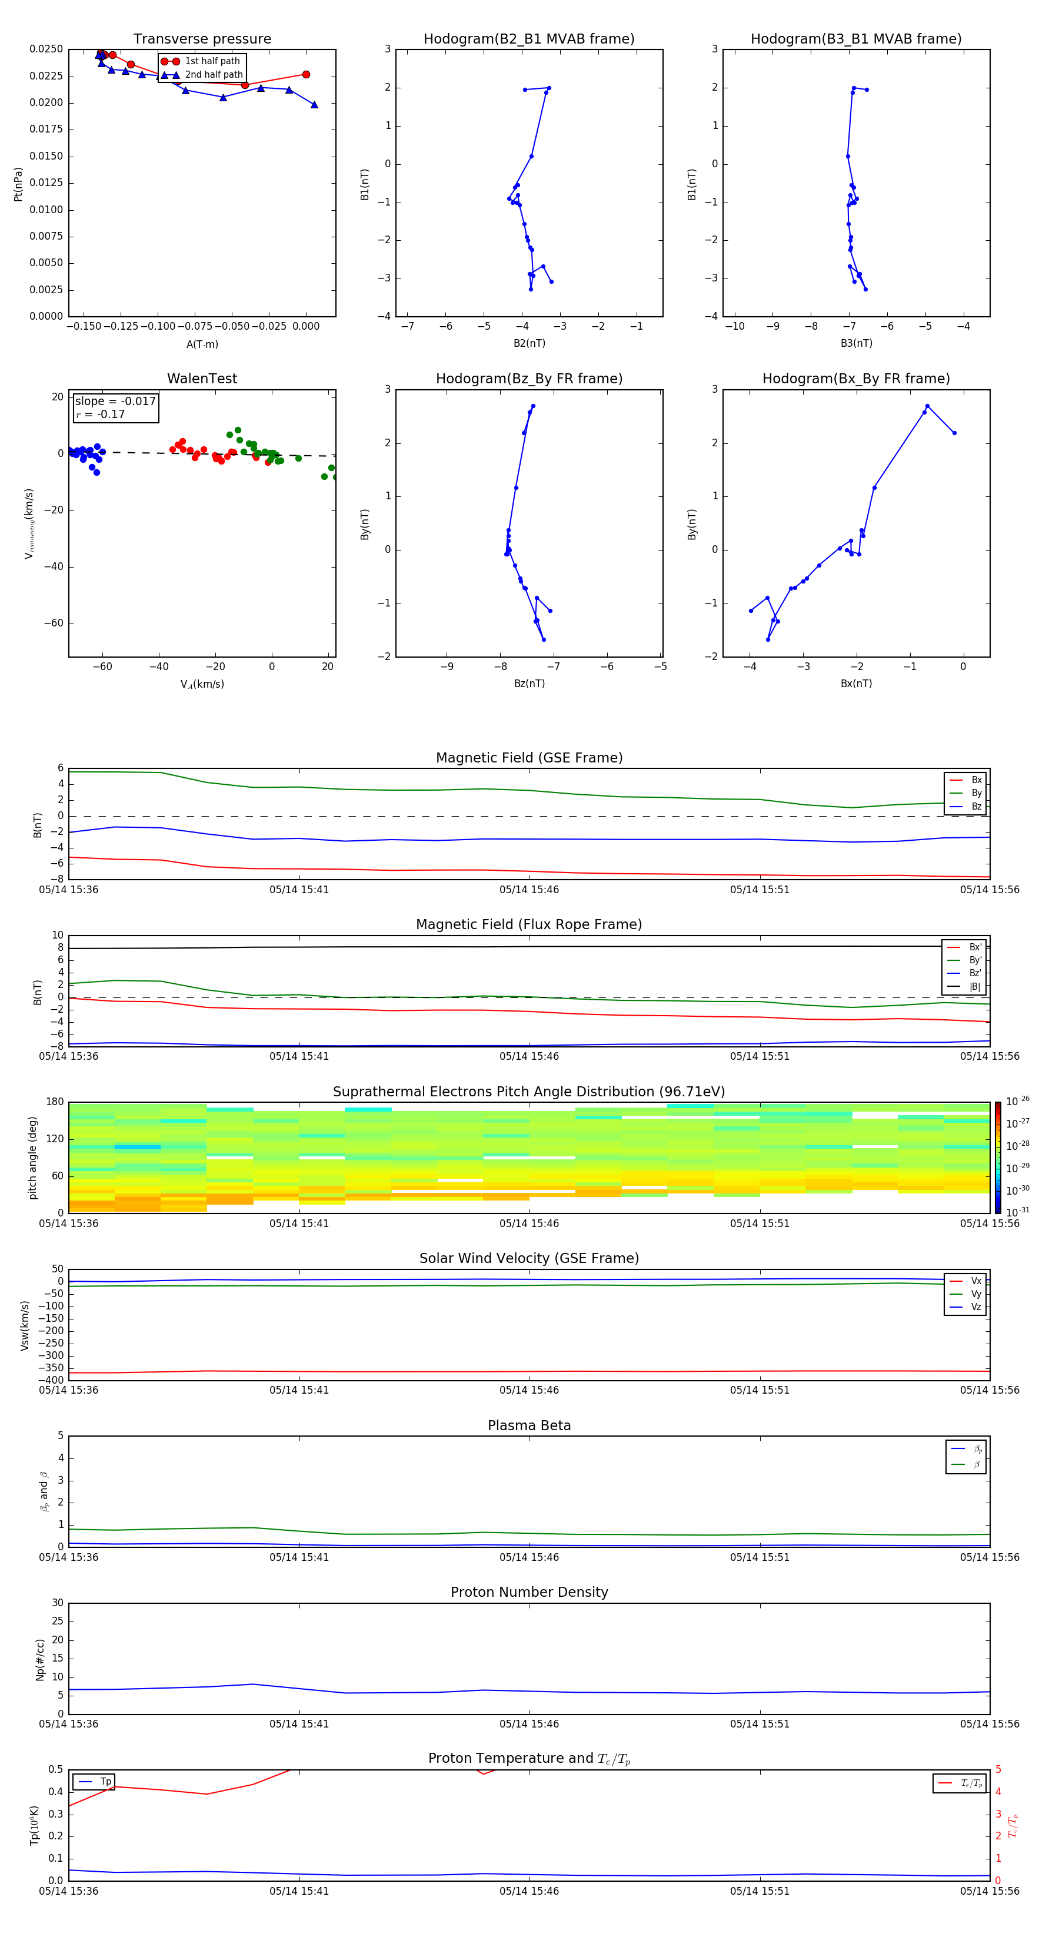Click the 'slope = -0.017' annotation
The height and width of the screenshot is (1943, 1059).
[x=115, y=402]
